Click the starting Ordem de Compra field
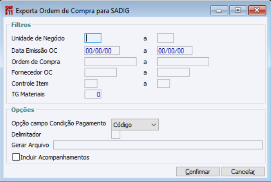This screenshot has height=182, width=271. tap(110, 62)
